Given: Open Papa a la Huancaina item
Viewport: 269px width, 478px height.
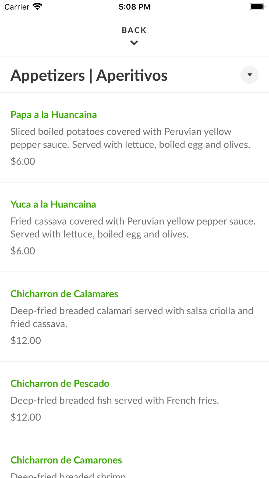Looking at the screenshot, I should coord(54,115).
